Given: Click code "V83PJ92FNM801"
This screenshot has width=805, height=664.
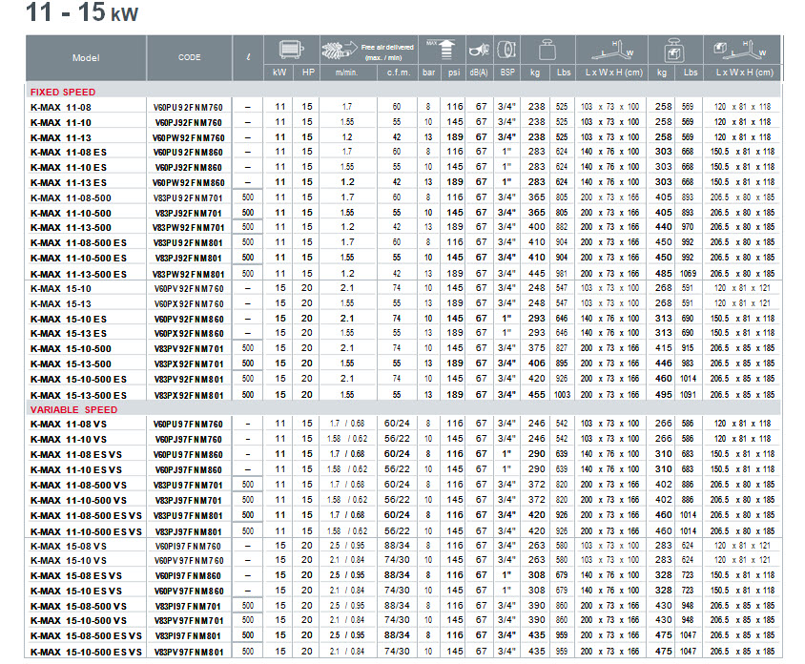Looking at the screenshot, I should pos(189,259).
